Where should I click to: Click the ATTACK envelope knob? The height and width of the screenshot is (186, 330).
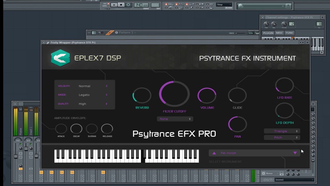61,129
